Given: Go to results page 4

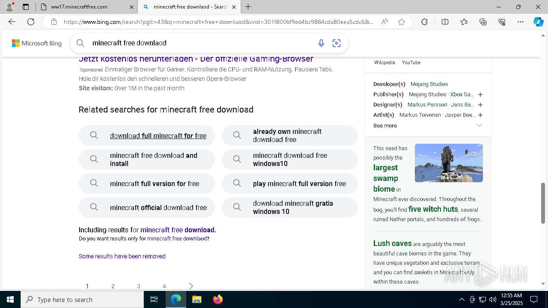Looking at the screenshot, I should (x=164, y=286).
